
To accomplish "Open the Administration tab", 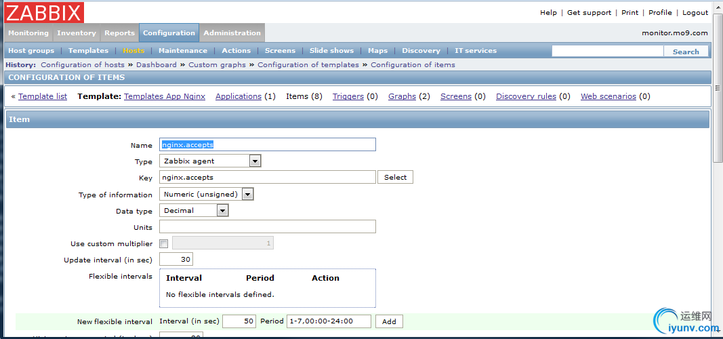I will point(232,33).
